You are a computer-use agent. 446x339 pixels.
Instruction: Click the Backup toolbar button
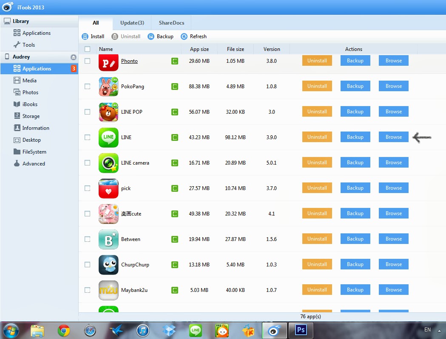[x=160, y=36]
